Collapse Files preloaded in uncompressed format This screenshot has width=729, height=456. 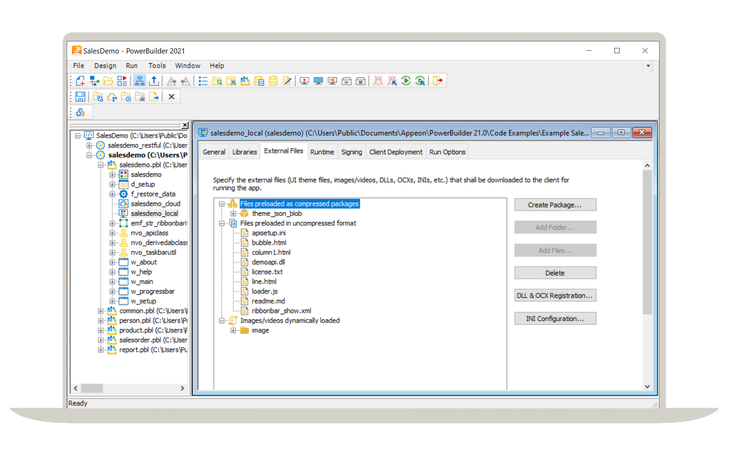click(222, 223)
